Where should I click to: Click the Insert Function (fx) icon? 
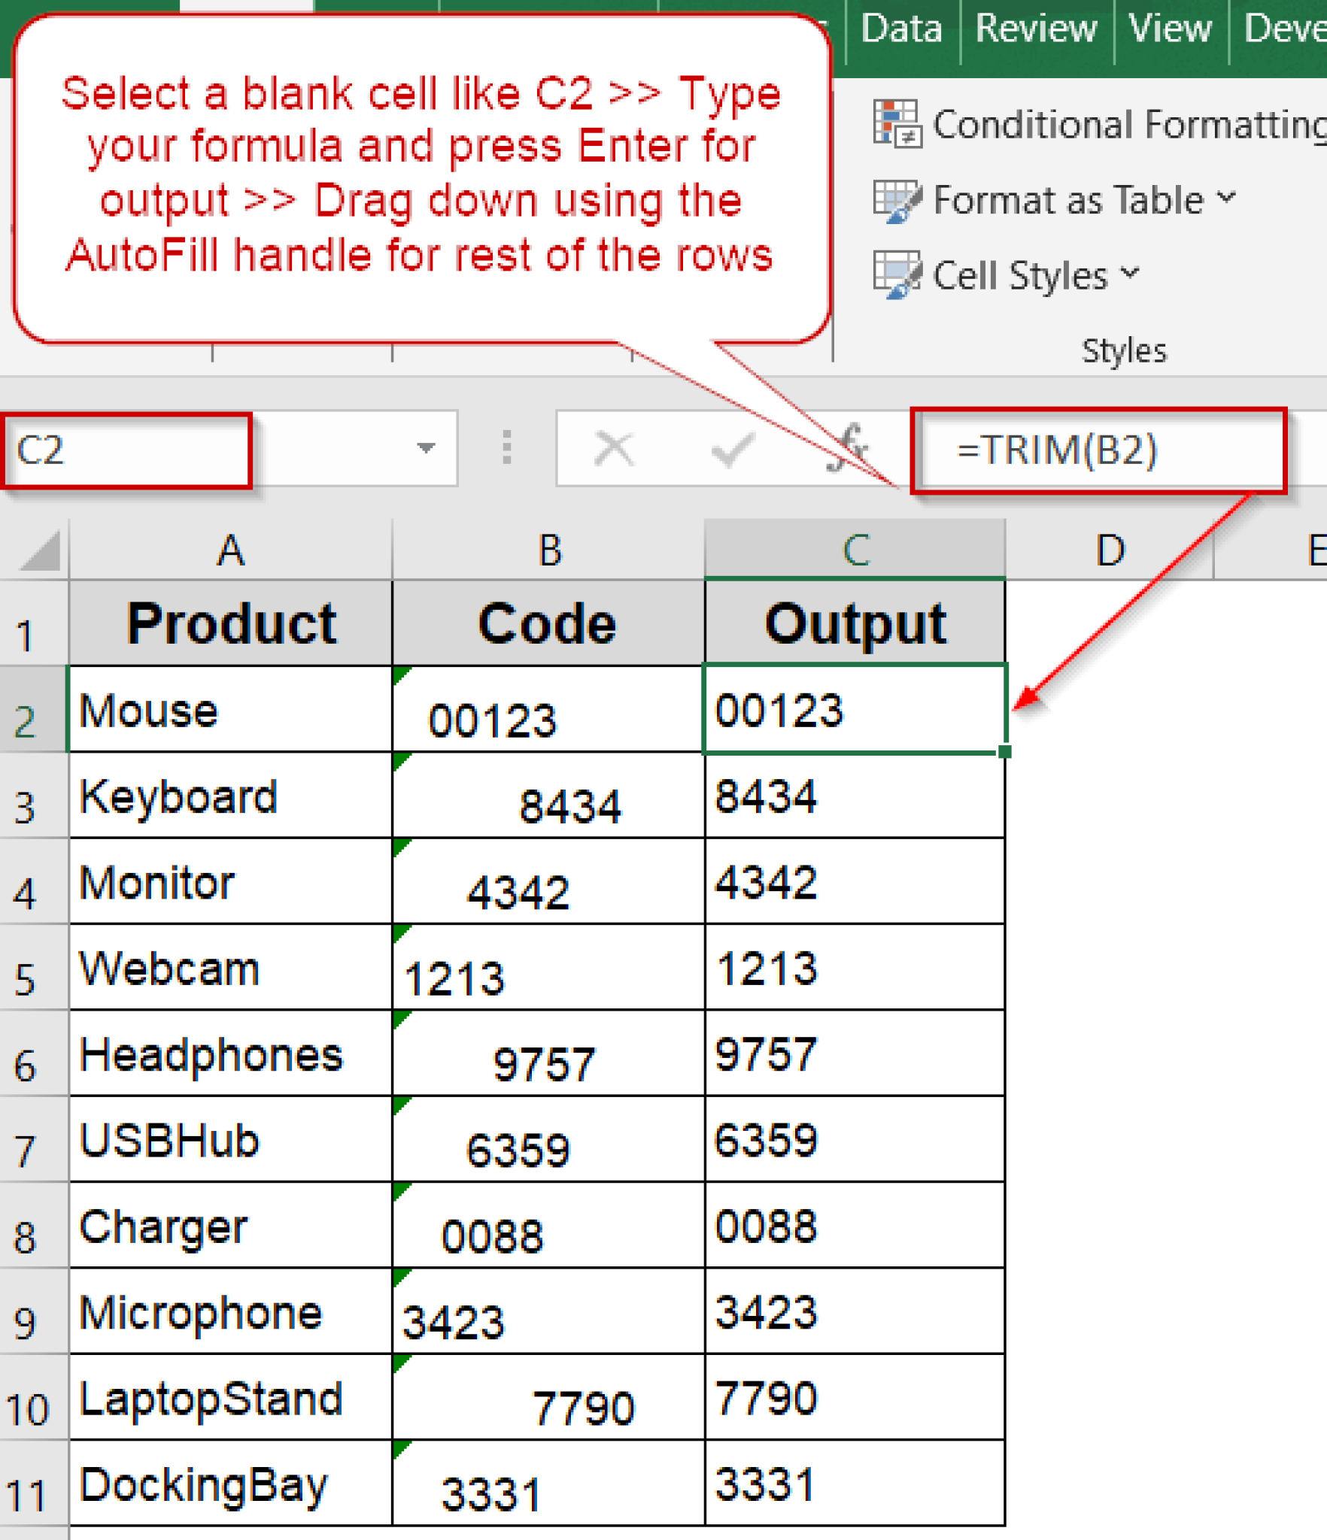[x=849, y=449]
